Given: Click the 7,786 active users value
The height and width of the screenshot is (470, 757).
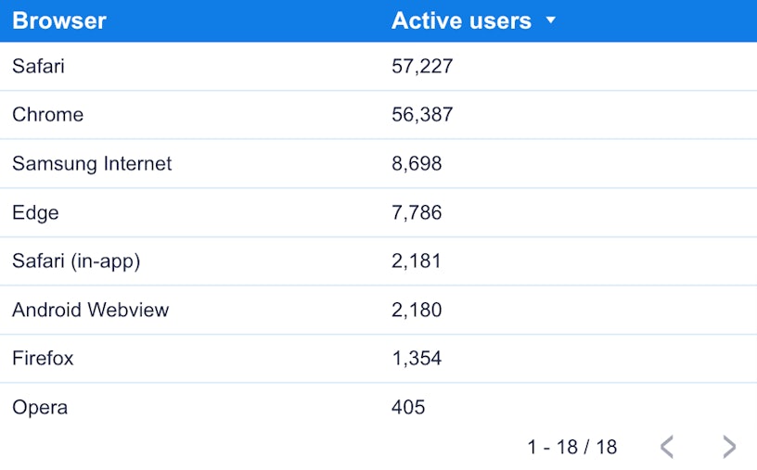Looking at the screenshot, I should 417,212.
